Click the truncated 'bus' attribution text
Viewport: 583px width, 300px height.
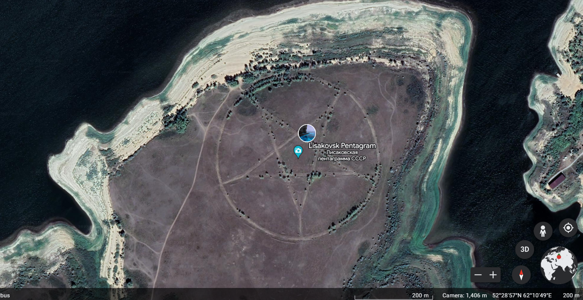coord(5,295)
